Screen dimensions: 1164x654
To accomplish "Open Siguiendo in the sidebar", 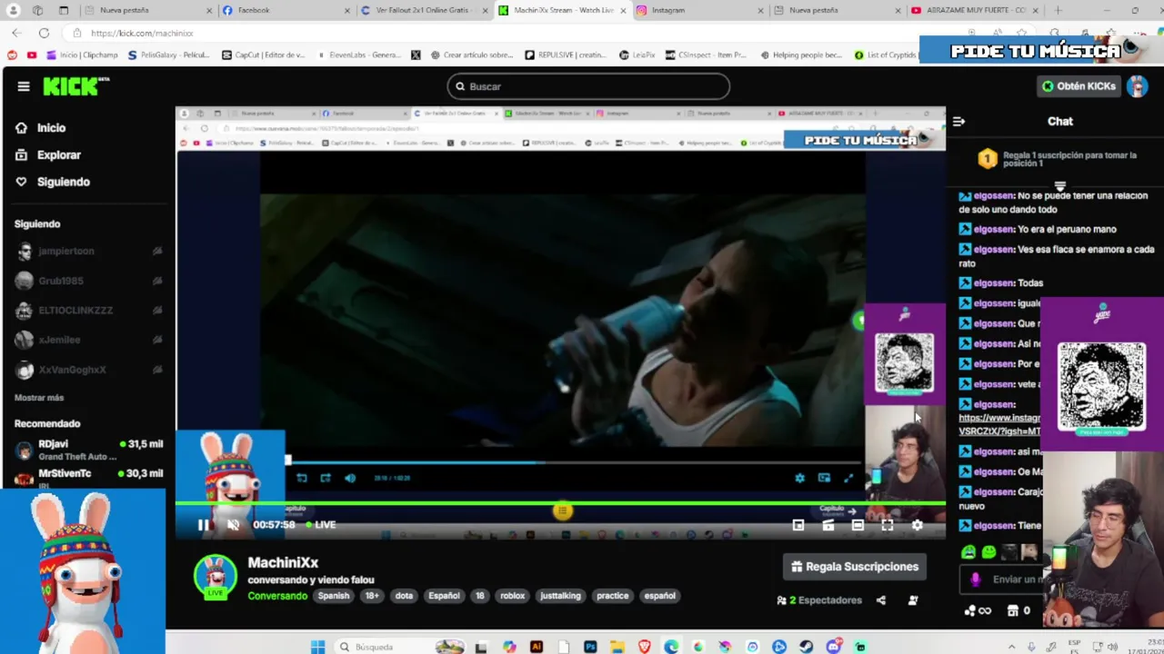I will pos(63,182).
